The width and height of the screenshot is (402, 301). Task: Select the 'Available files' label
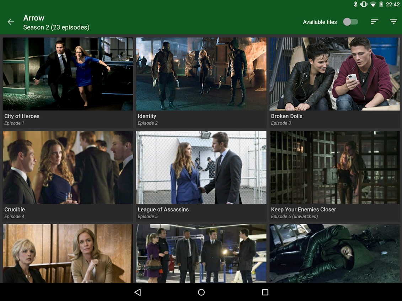[320, 22]
